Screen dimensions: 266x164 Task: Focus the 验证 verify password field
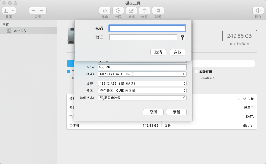click(x=143, y=37)
